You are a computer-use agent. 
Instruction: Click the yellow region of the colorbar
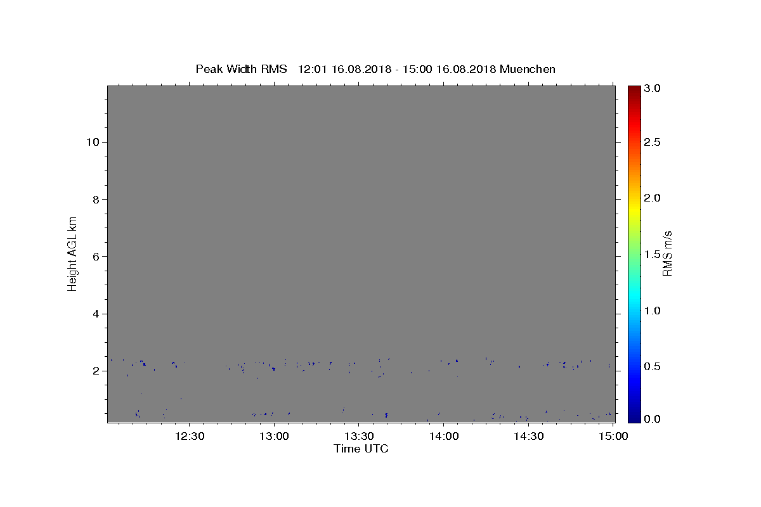tap(634, 202)
